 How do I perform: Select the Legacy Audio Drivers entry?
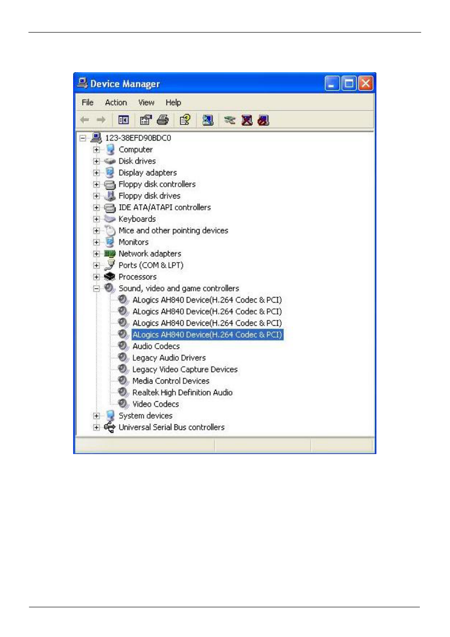click(x=169, y=358)
